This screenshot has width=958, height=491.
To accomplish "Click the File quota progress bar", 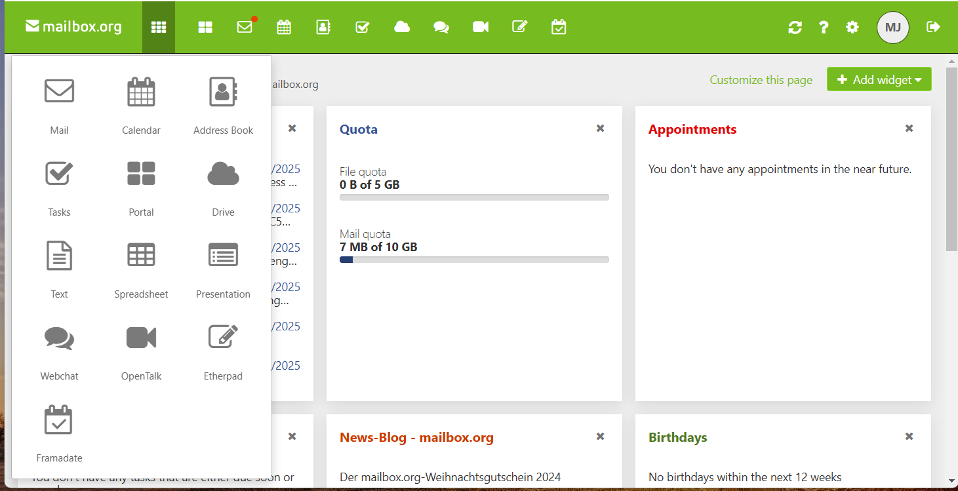I will point(474,197).
